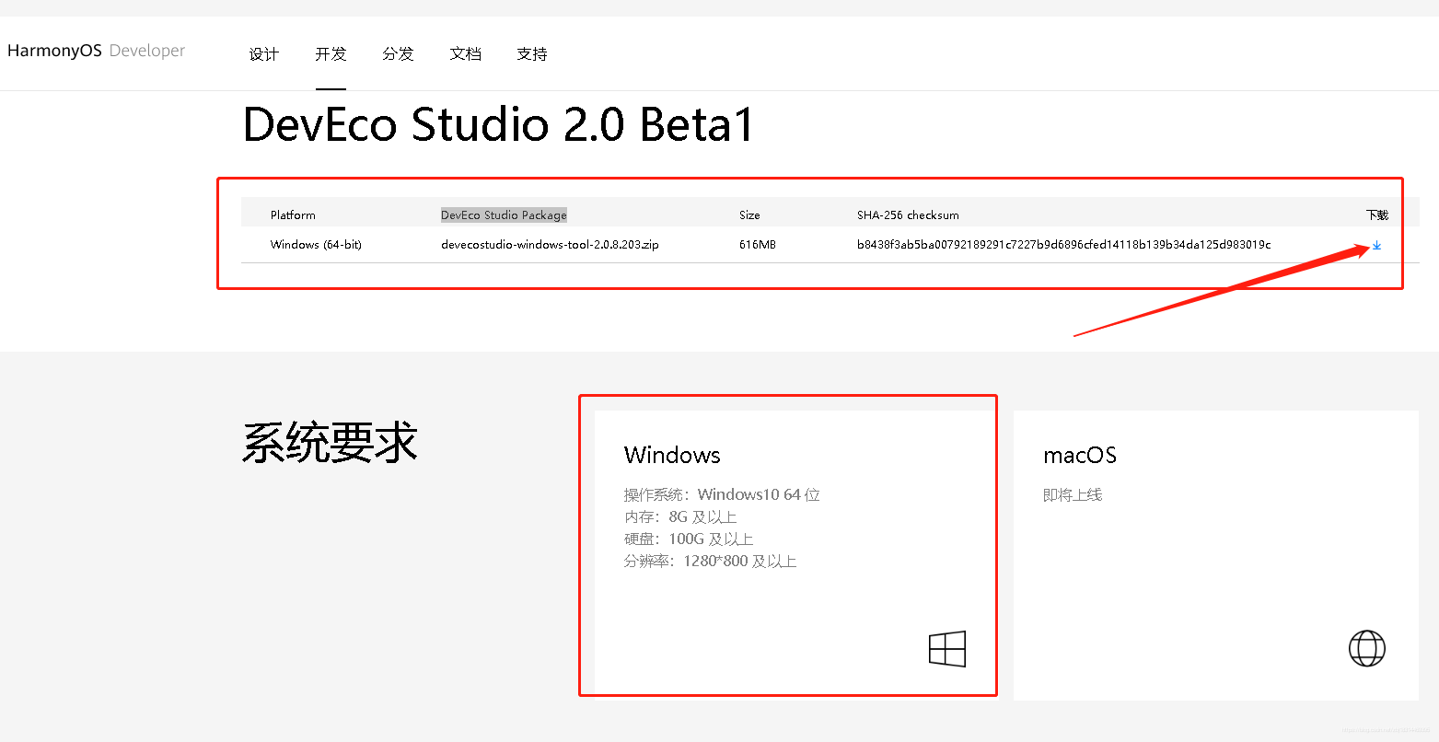Click the 即将上线 text on macOS card

(1073, 495)
